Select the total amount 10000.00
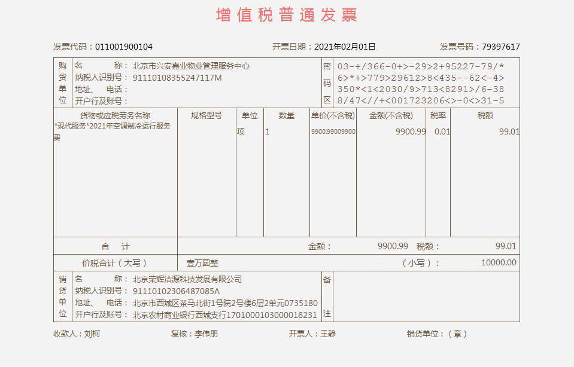Image resolution: width=574 pixels, height=367 pixels. pyautogui.click(x=498, y=263)
